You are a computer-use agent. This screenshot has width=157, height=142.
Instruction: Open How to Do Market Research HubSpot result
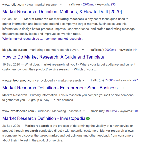53,57
